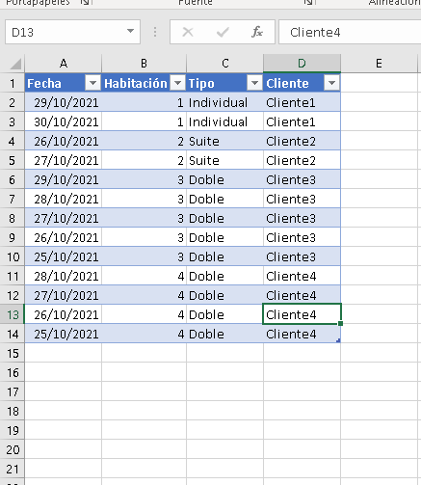Viewport: 421px width, 485px height.
Task: Click the Cliente header cell
Action: [x=302, y=83]
